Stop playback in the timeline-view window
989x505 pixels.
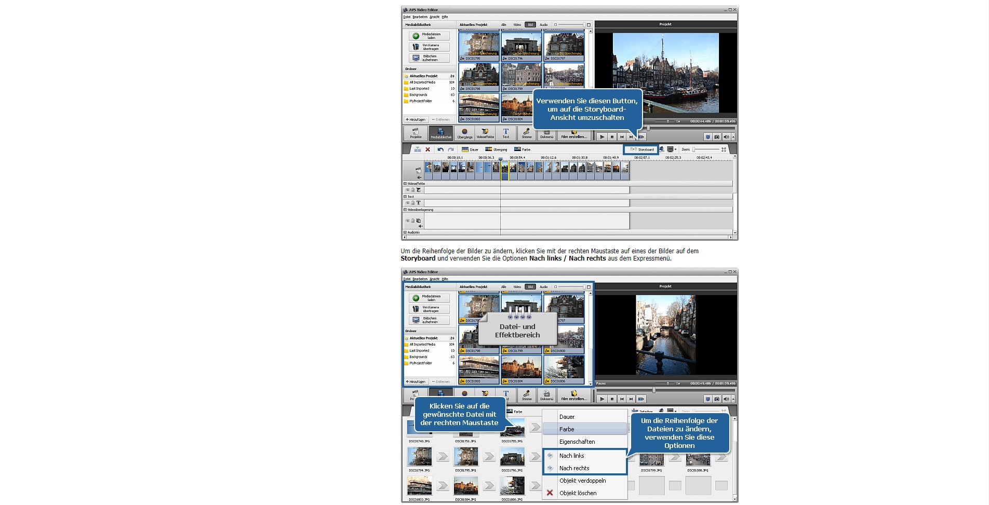click(612, 137)
